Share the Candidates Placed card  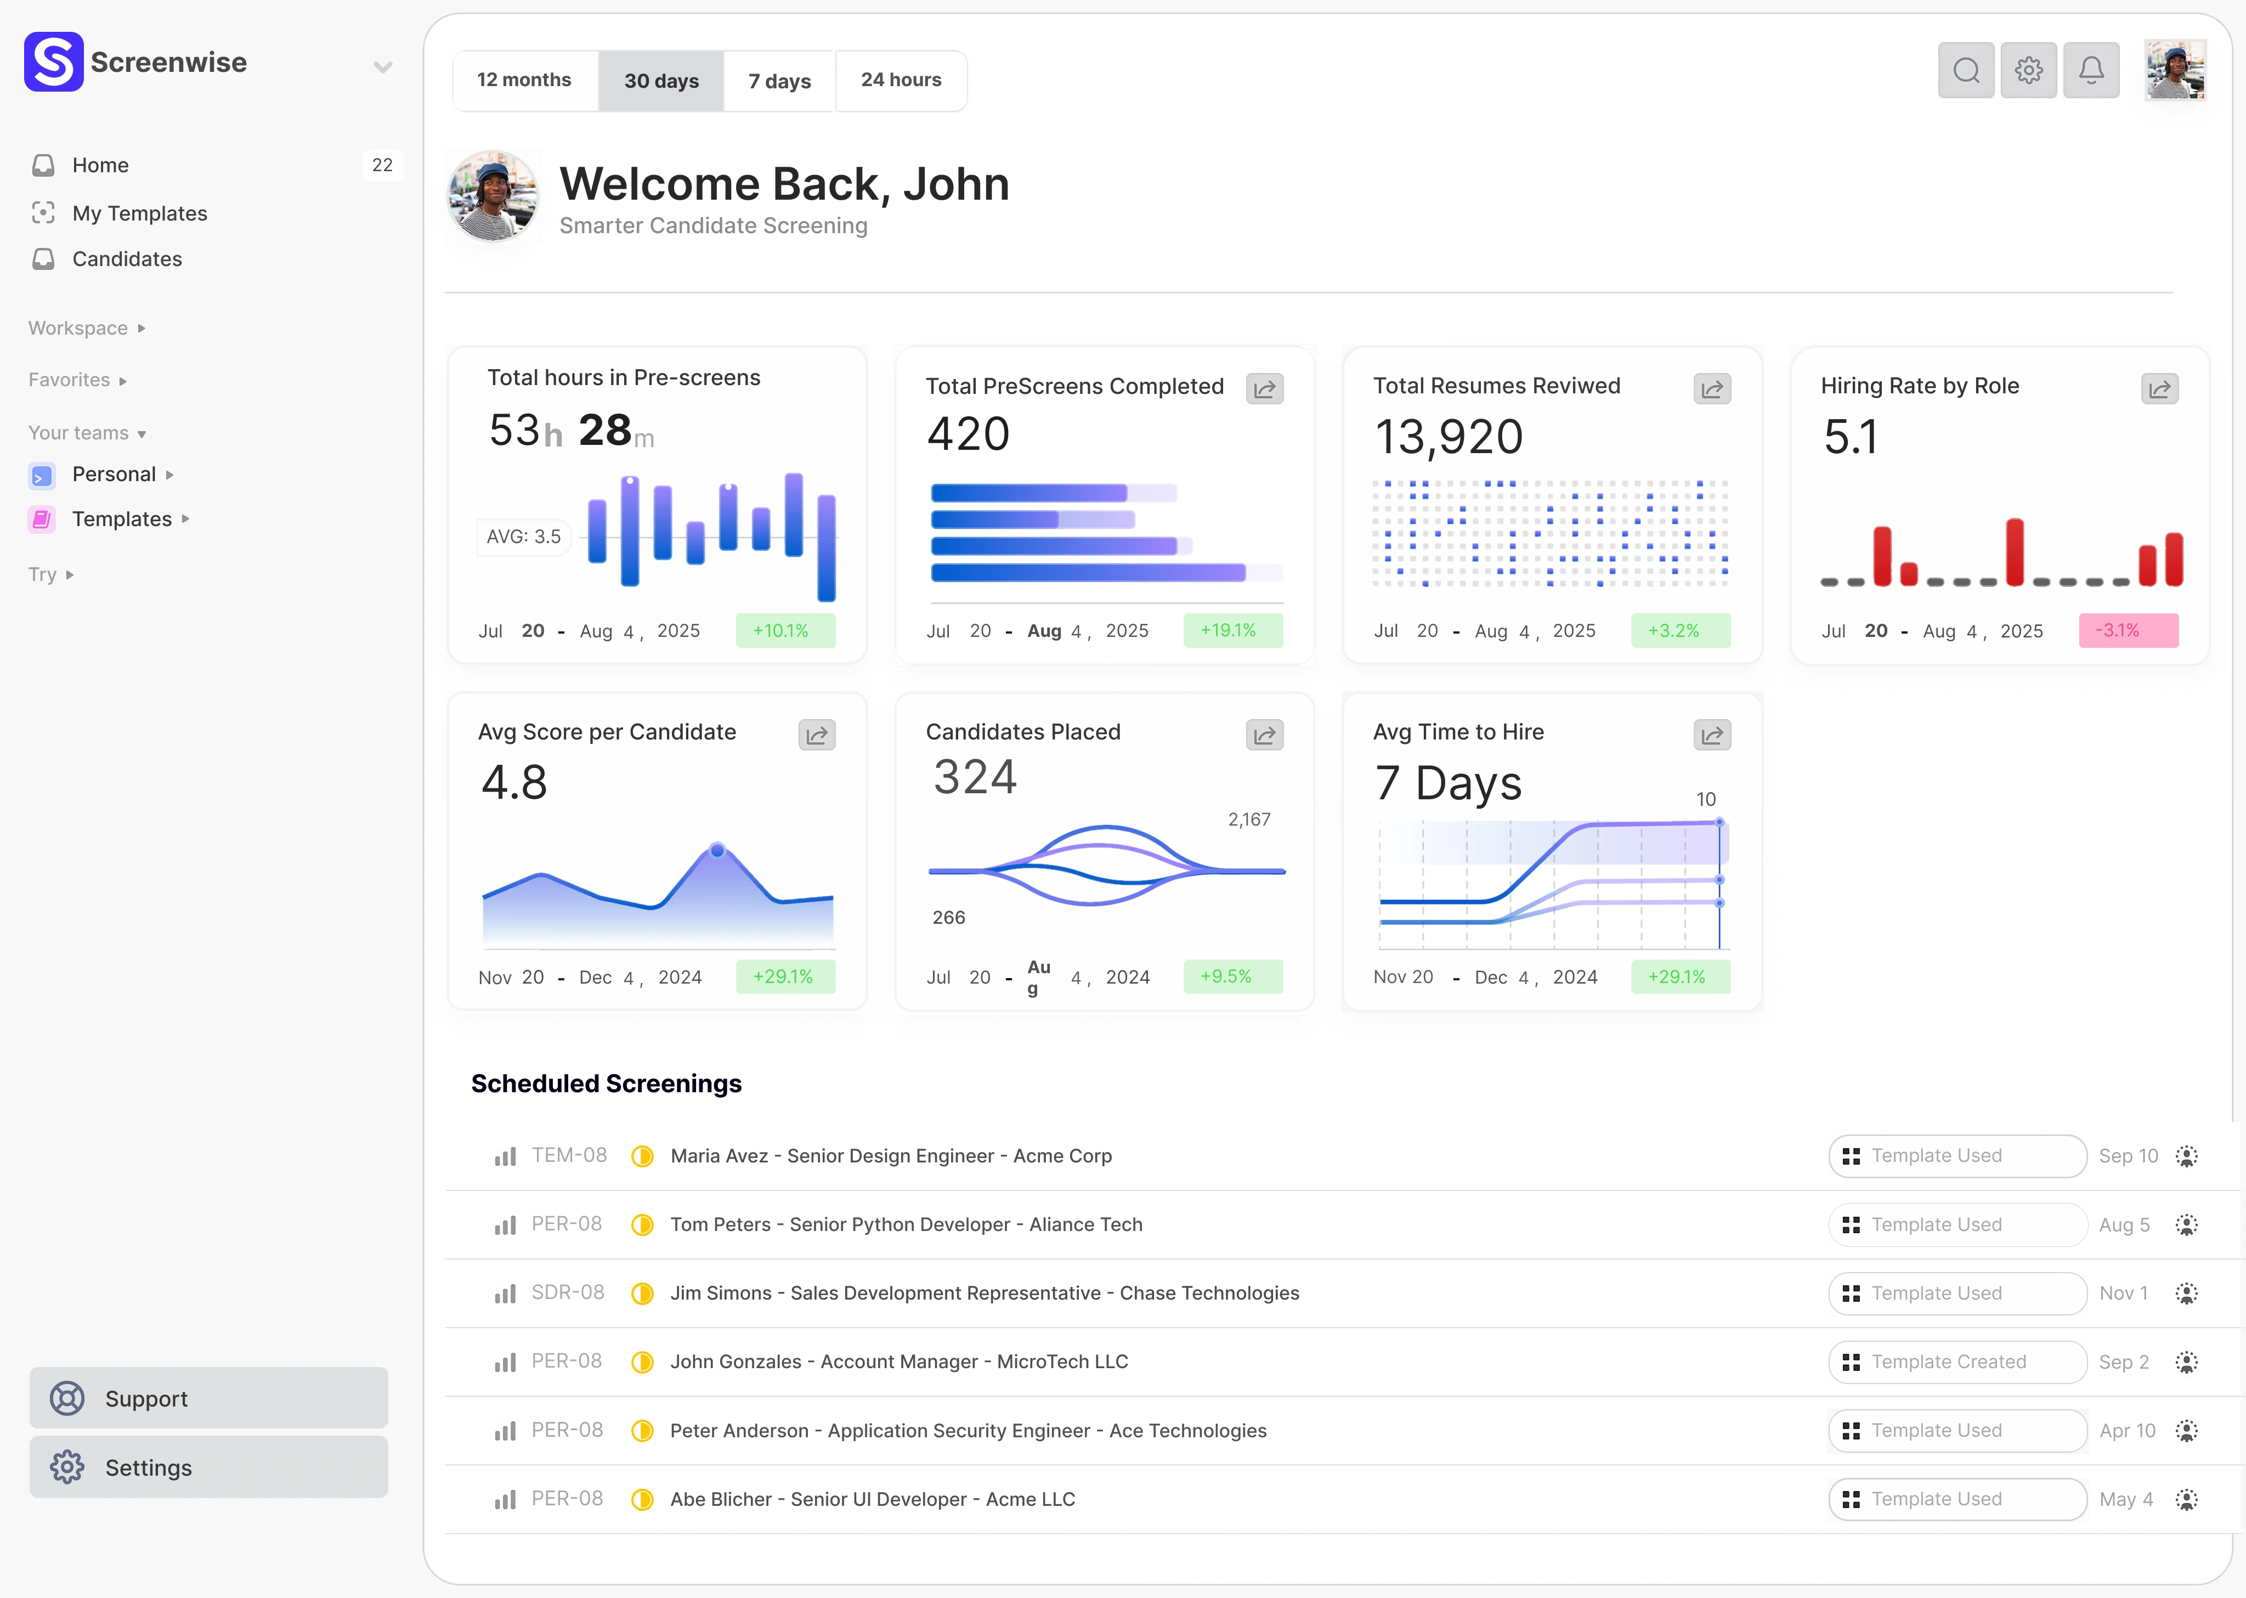point(1264,734)
